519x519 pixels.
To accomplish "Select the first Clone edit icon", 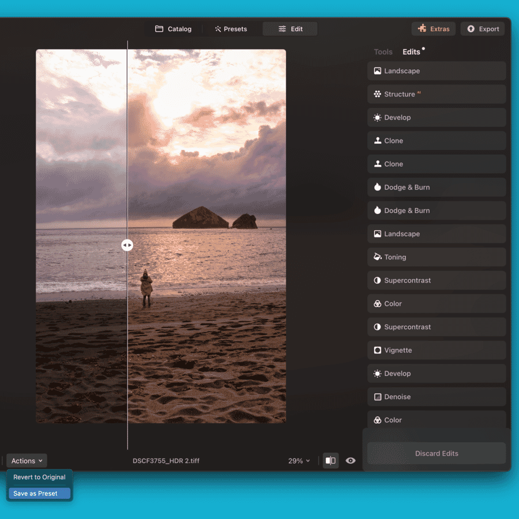I will click(x=378, y=141).
